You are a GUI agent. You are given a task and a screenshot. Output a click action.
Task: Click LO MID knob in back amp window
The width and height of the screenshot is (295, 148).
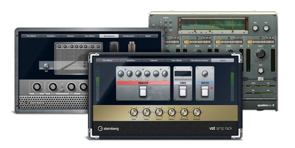84,87
